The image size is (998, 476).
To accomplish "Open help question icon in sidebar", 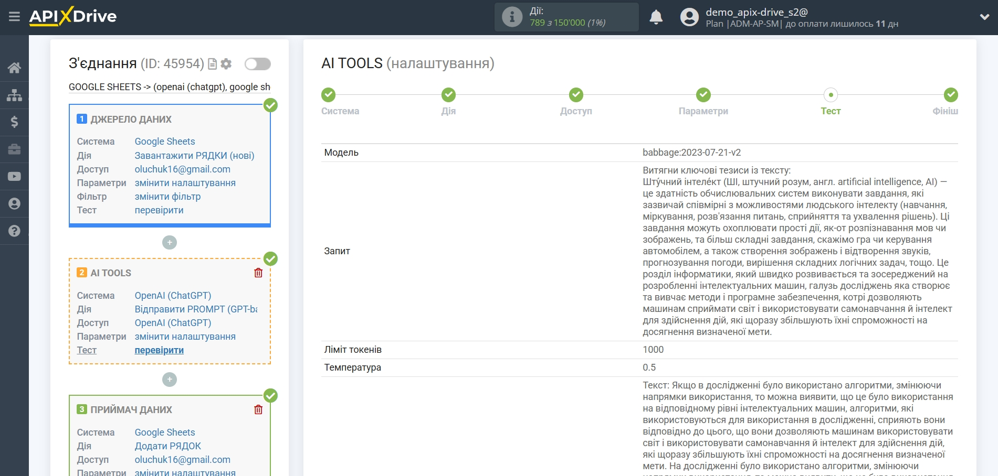I will pyautogui.click(x=14, y=231).
